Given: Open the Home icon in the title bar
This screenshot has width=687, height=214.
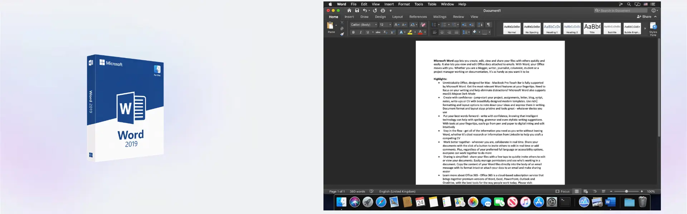Looking at the screenshot, I should 349,10.
